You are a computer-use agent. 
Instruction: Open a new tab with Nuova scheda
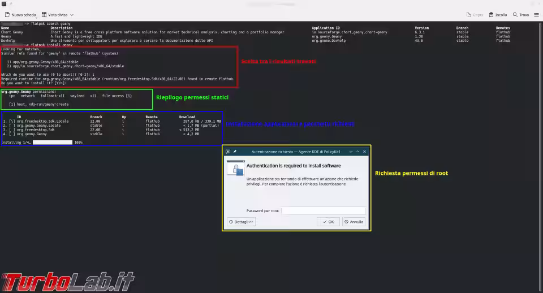(x=20, y=15)
